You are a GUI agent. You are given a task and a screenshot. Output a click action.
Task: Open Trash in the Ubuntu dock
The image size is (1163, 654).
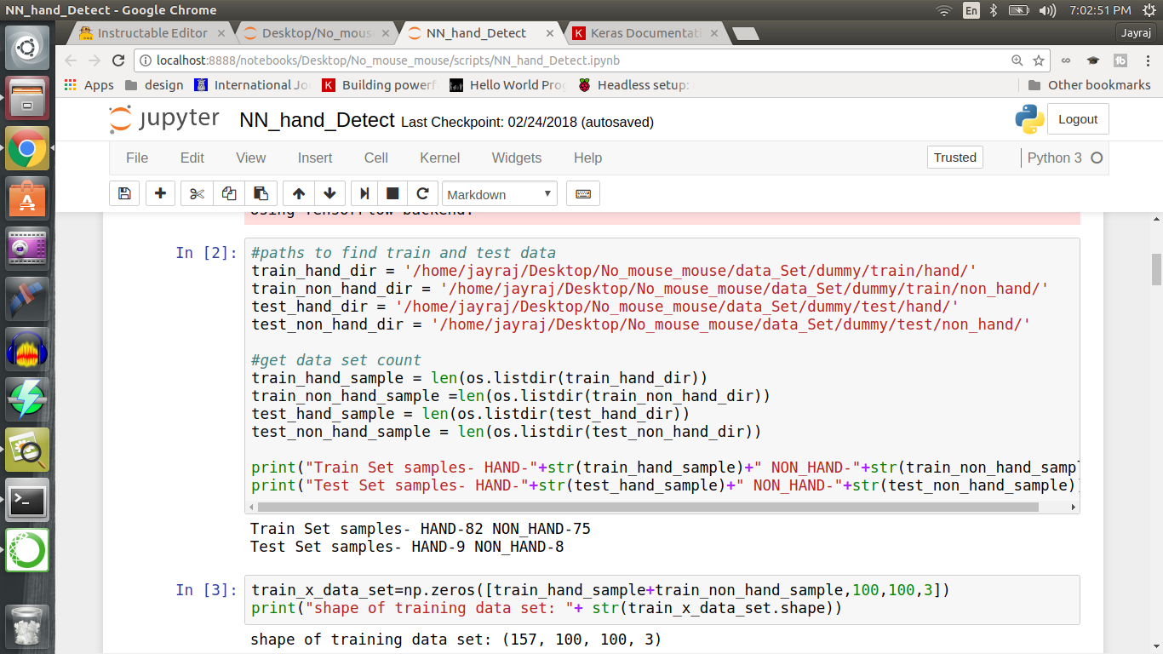27,626
